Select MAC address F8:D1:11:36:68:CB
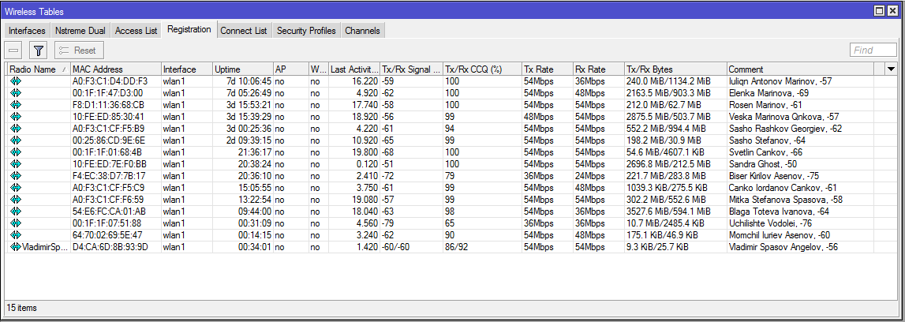905x322 pixels. point(108,104)
